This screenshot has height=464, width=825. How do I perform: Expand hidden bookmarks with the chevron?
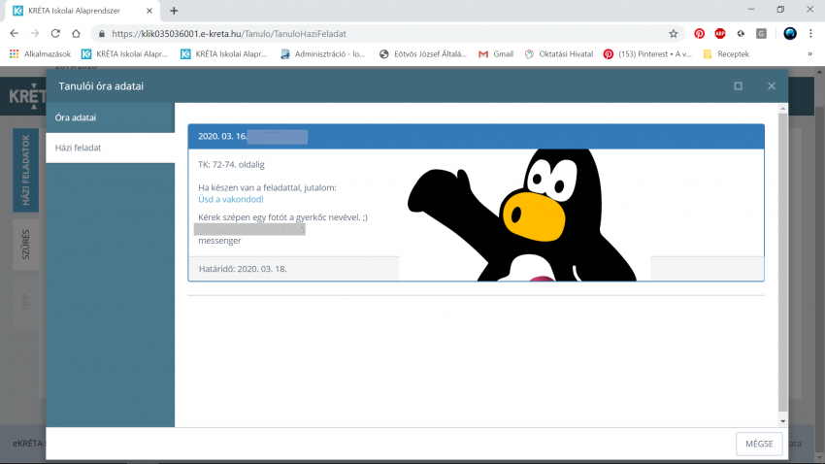(810, 54)
